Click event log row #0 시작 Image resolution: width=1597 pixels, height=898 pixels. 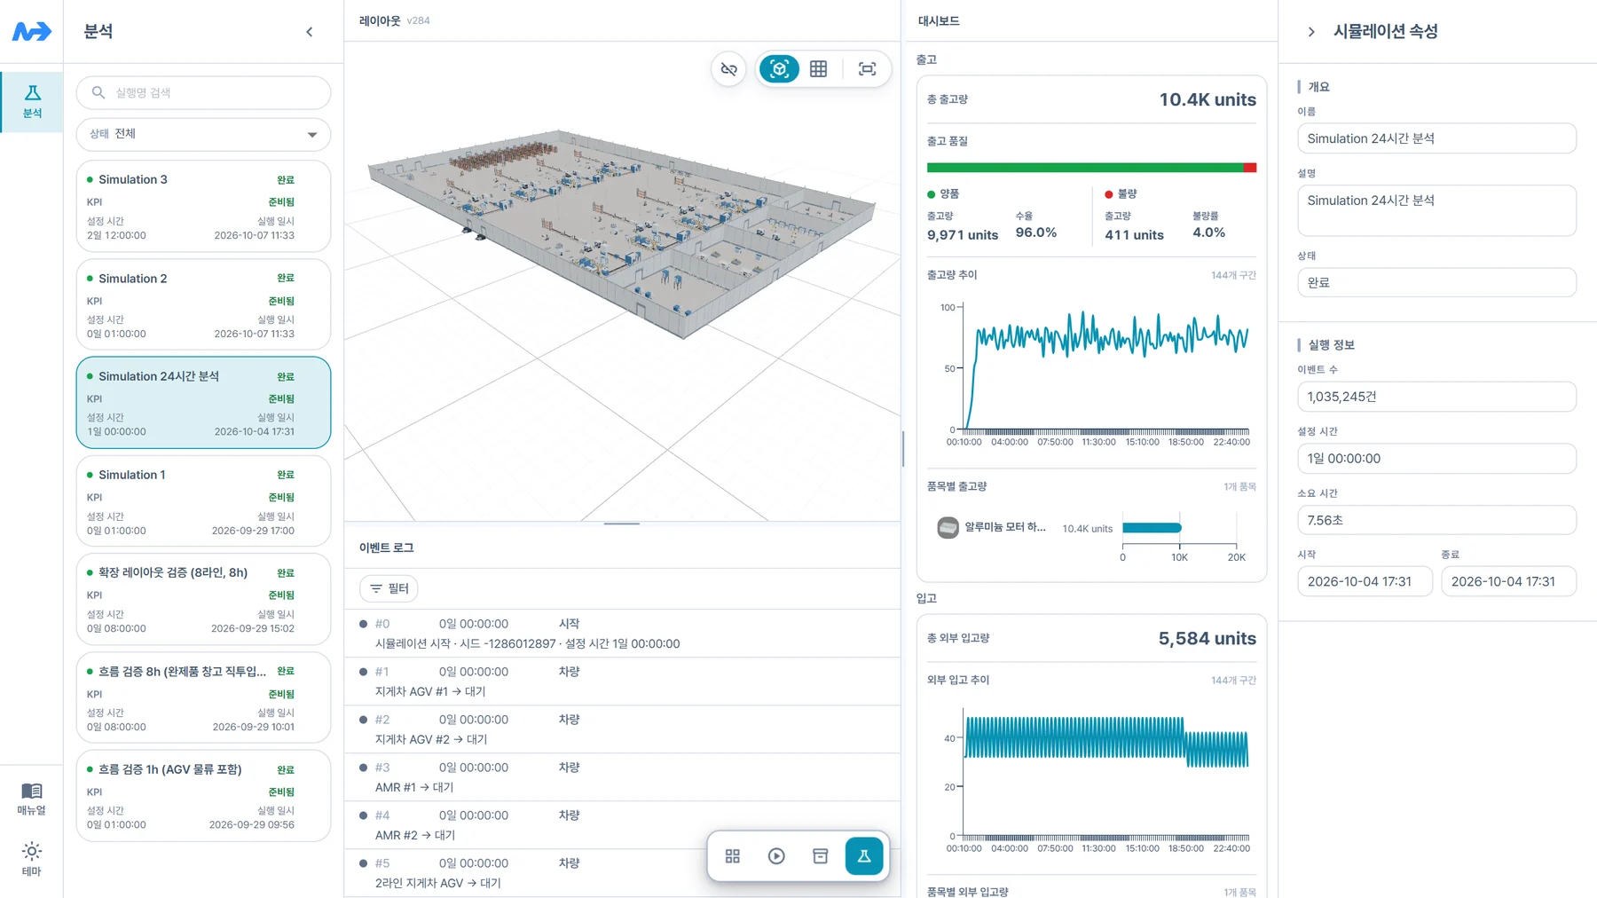[x=622, y=634]
